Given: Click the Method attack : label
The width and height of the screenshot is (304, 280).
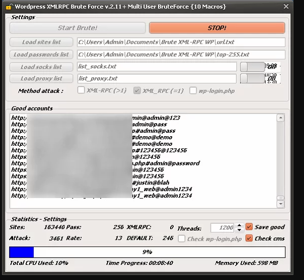Looking at the screenshot, I should pyautogui.click(x=41, y=91).
